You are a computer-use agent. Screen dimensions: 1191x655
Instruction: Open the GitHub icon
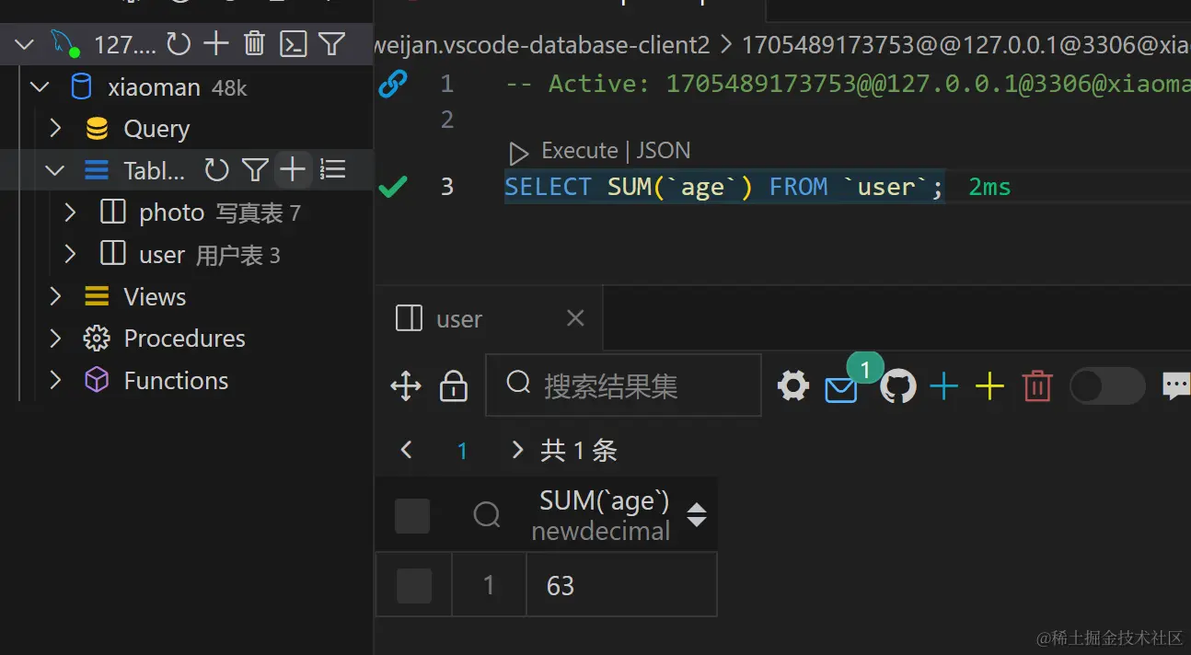pyautogui.click(x=898, y=386)
